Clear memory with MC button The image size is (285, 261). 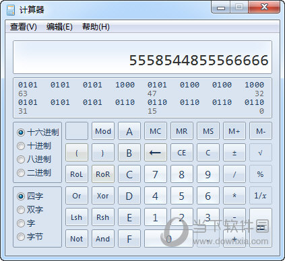click(156, 131)
